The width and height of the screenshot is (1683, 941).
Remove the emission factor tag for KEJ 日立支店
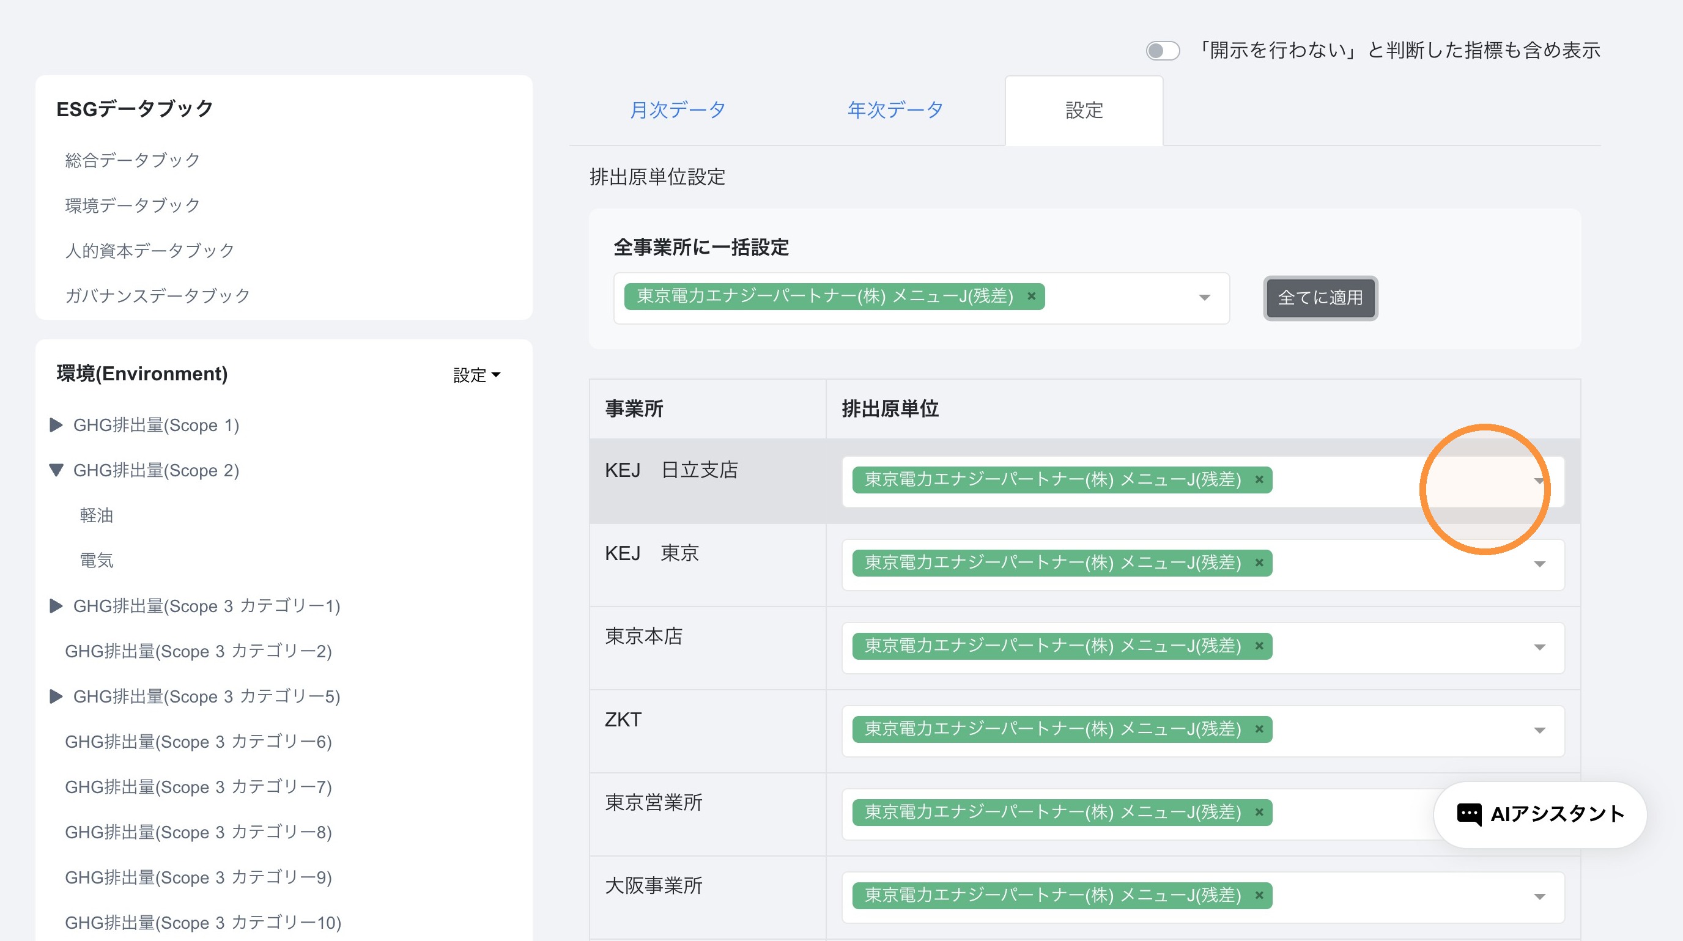pos(1259,479)
